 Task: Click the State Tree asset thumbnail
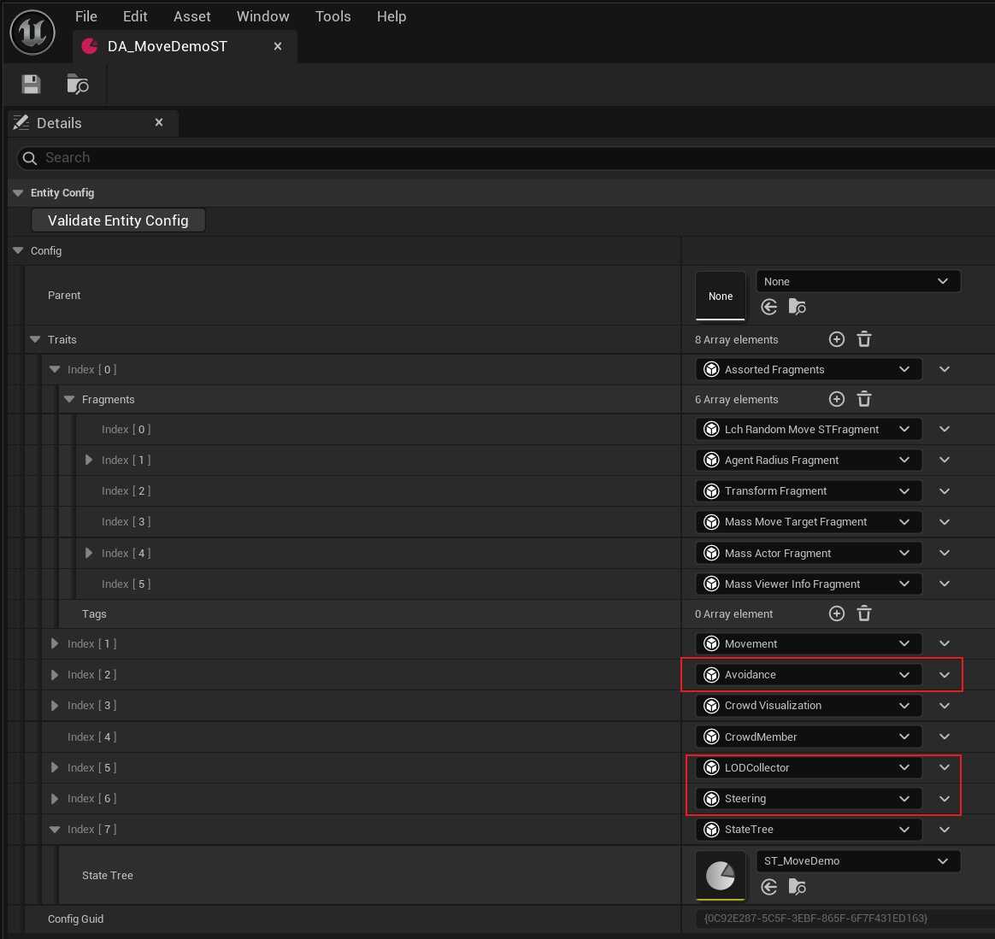pyautogui.click(x=721, y=875)
